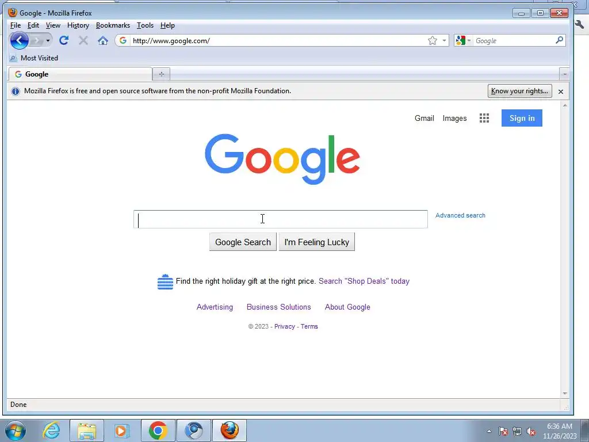Screen dimensions: 589x442
Task: Open the Advertising link
Action: point(215,307)
